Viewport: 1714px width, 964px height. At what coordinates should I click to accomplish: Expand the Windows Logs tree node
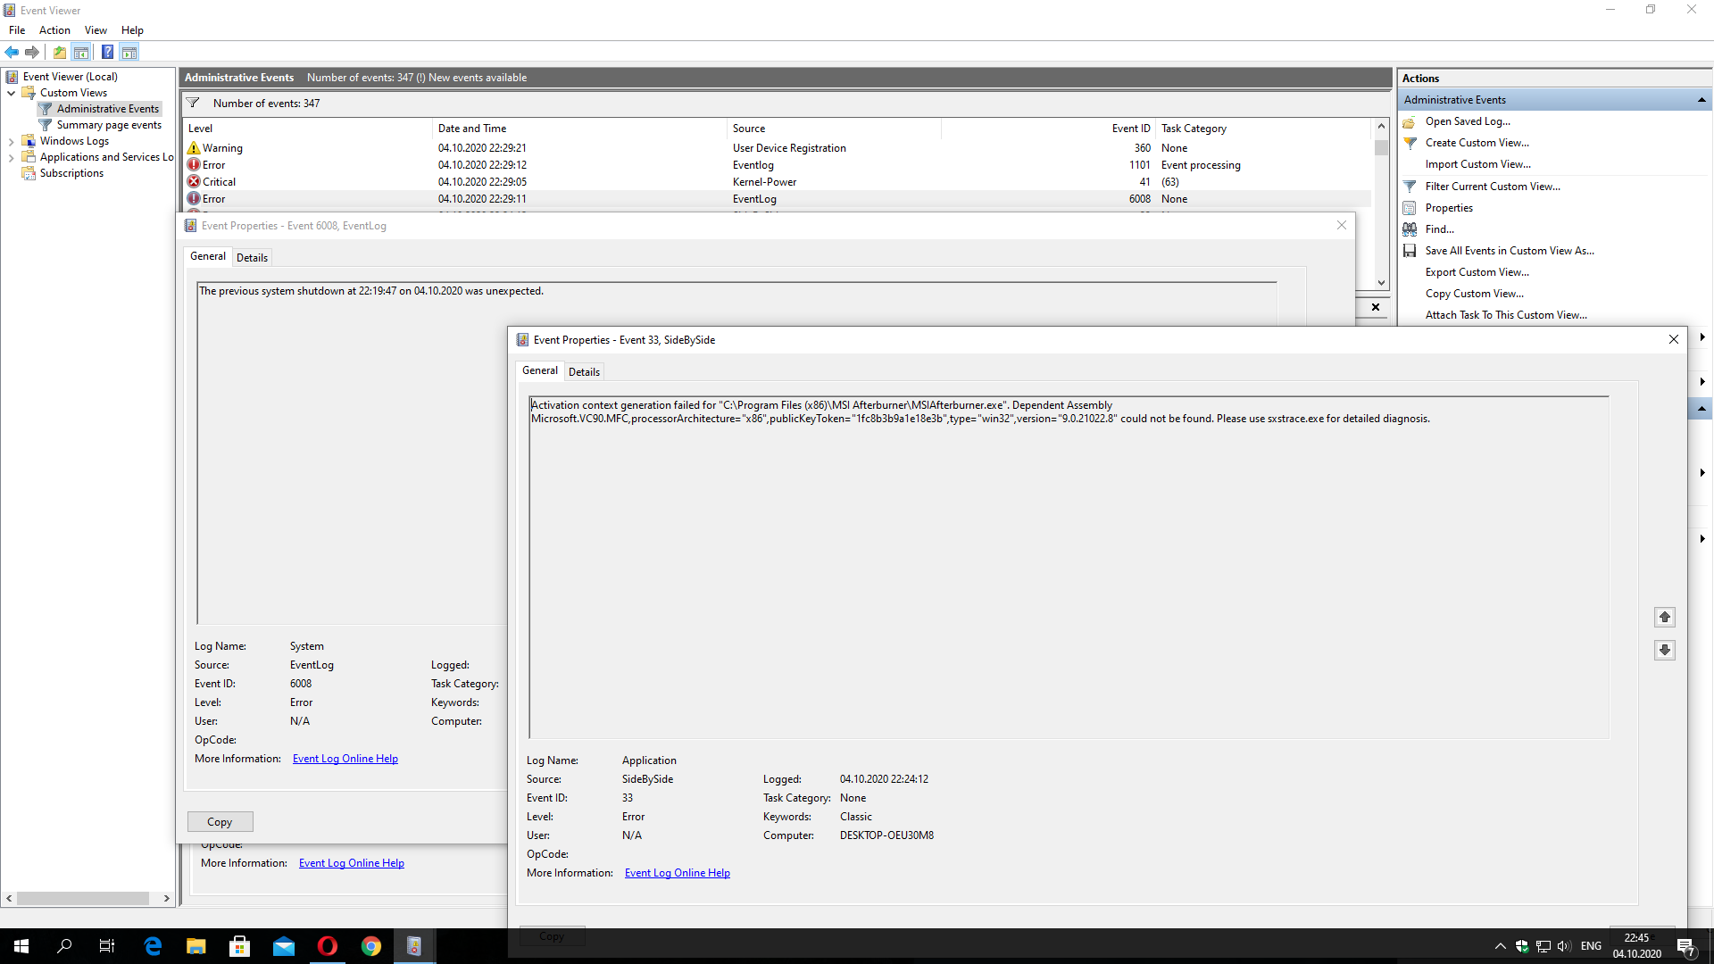click(11, 141)
